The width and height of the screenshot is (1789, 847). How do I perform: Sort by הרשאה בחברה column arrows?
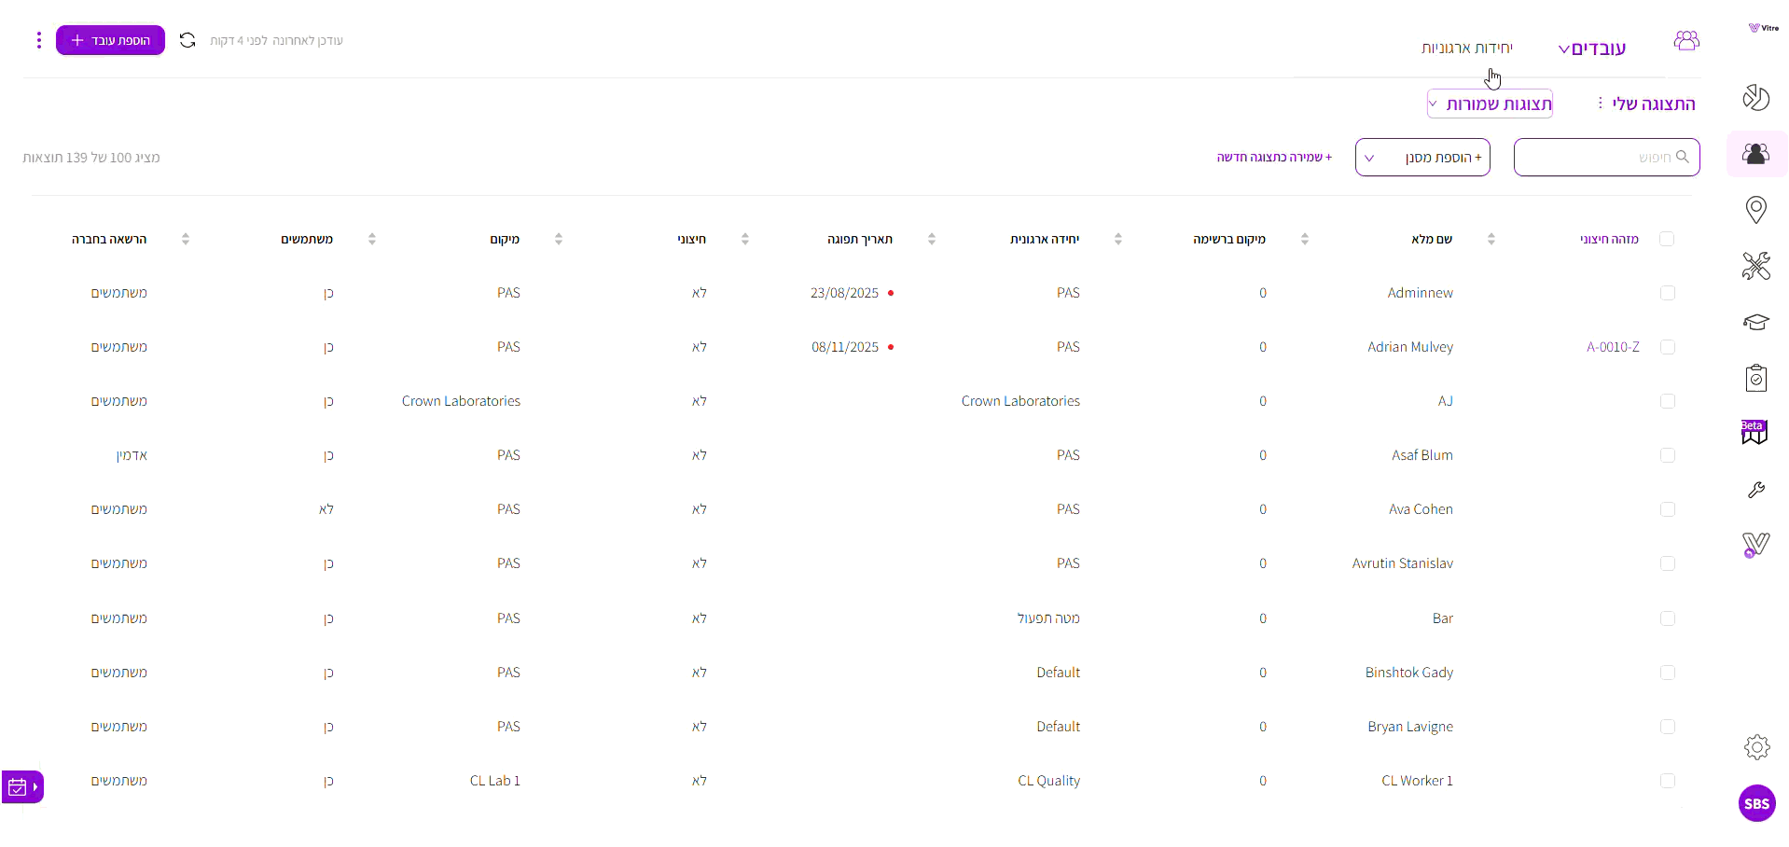186,239
